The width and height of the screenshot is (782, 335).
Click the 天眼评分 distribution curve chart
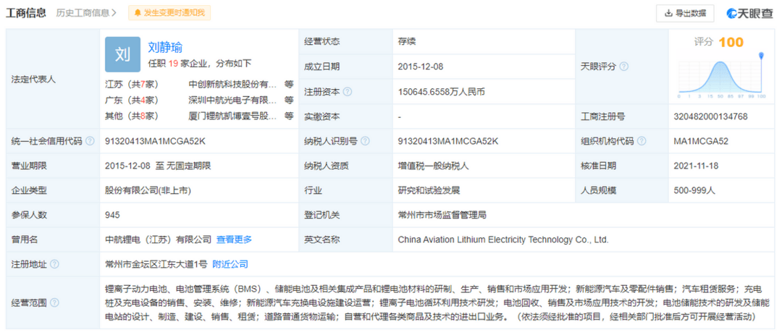tap(721, 75)
